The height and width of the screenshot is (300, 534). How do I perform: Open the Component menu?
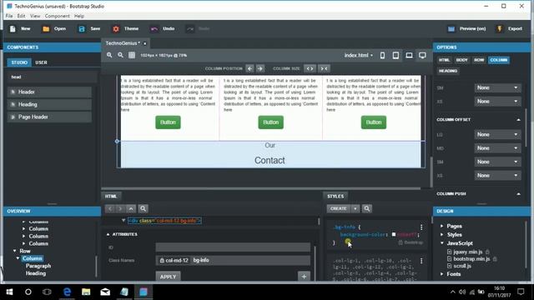58,16
